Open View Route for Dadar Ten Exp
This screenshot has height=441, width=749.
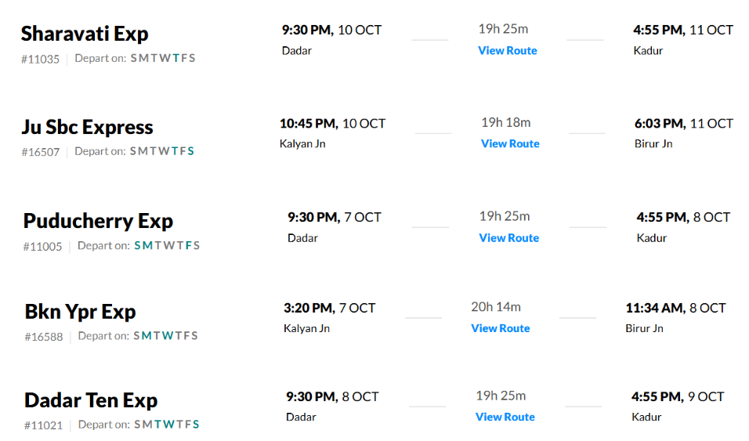click(x=505, y=418)
